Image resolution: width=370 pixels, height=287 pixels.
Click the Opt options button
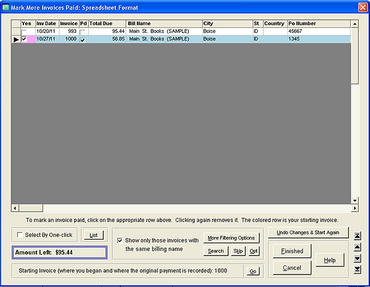(x=253, y=251)
